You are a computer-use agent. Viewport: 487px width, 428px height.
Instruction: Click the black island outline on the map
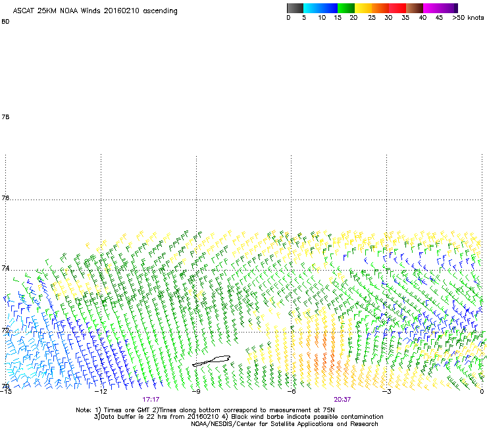(x=211, y=361)
